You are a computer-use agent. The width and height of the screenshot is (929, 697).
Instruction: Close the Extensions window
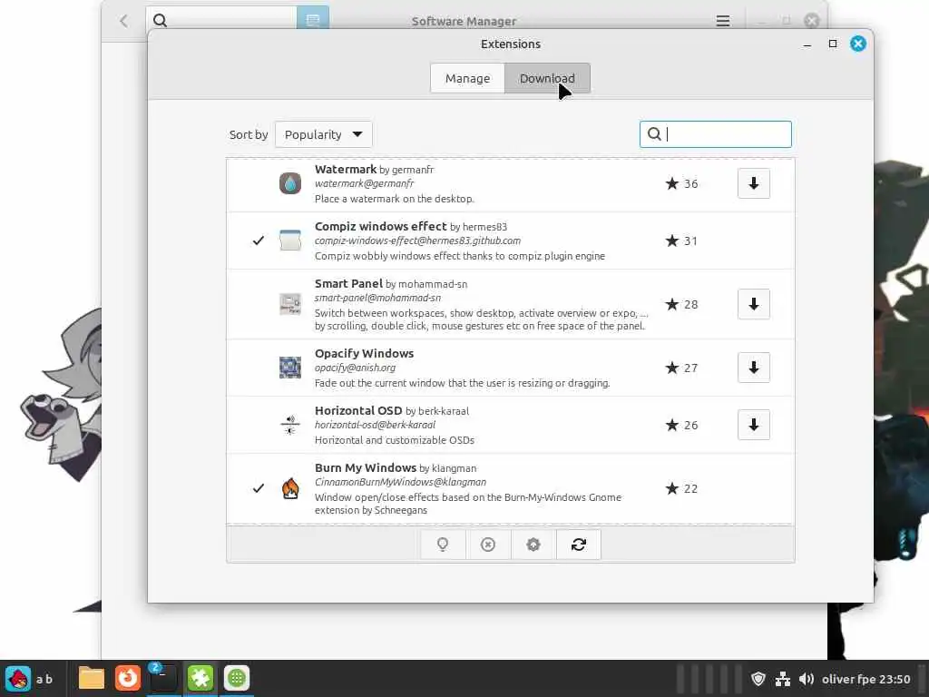point(858,44)
